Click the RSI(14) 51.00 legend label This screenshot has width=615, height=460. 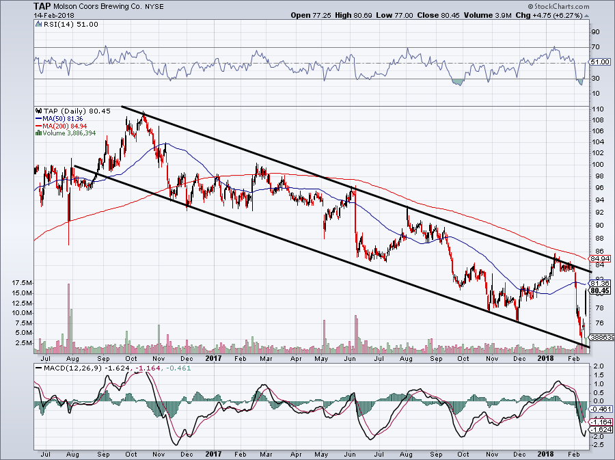(x=70, y=25)
